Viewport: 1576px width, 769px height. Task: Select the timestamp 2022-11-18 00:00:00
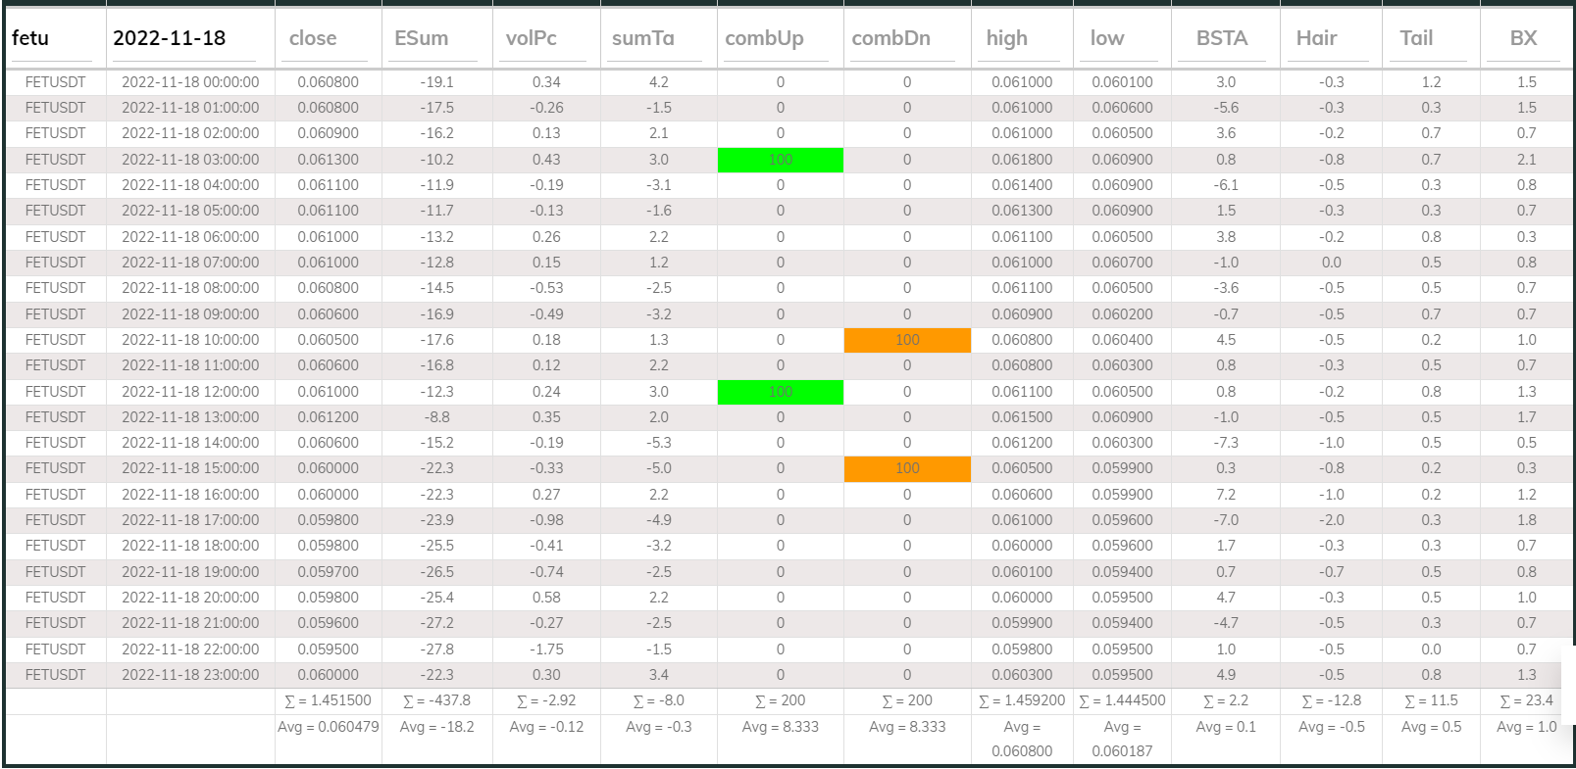point(190,82)
